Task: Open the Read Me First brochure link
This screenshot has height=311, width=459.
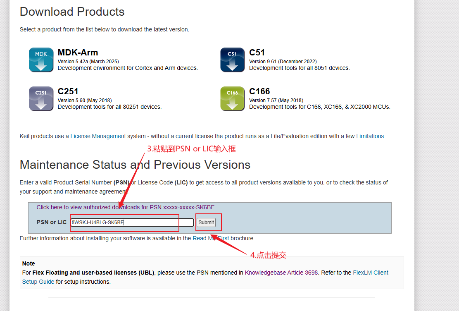Action: (211, 238)
